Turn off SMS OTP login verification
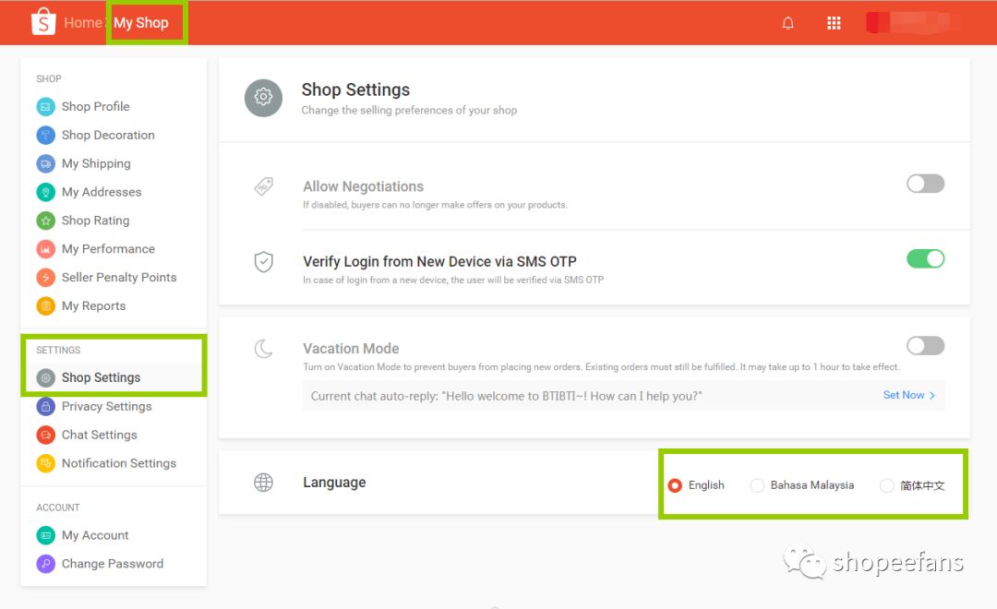This screenshot has height=609, width=997. click(x=925, y=258)
